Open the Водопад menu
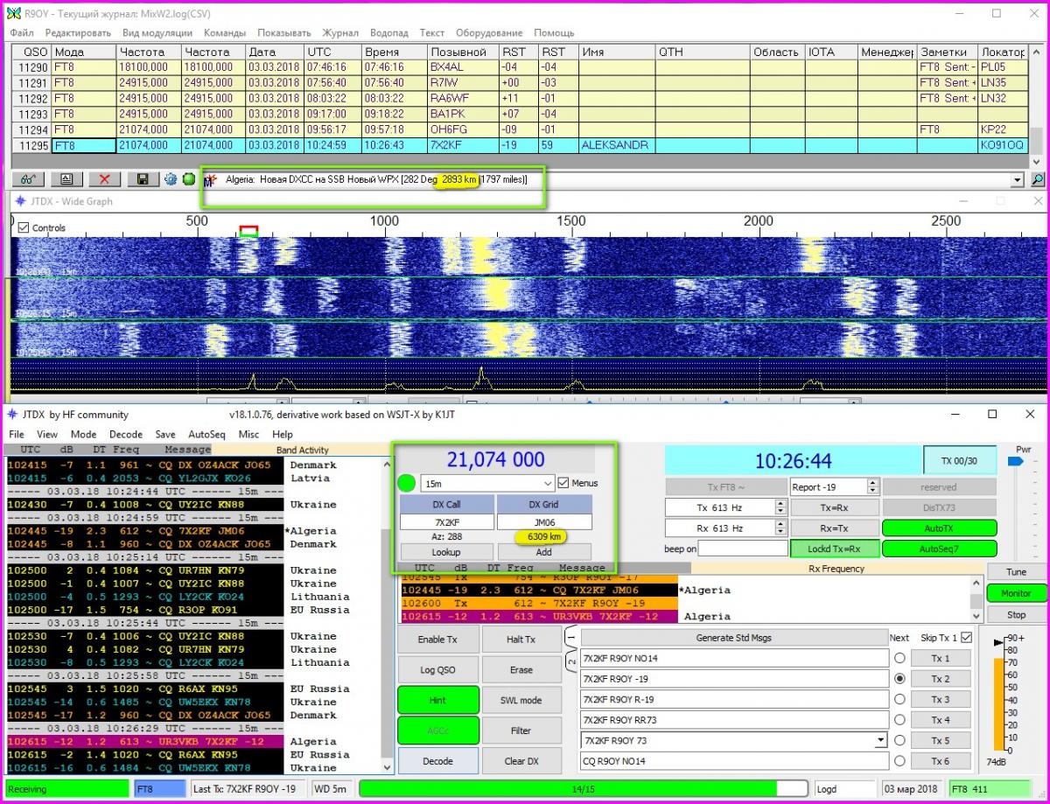This screenshot has height=804, width=1050. [388, 32]
